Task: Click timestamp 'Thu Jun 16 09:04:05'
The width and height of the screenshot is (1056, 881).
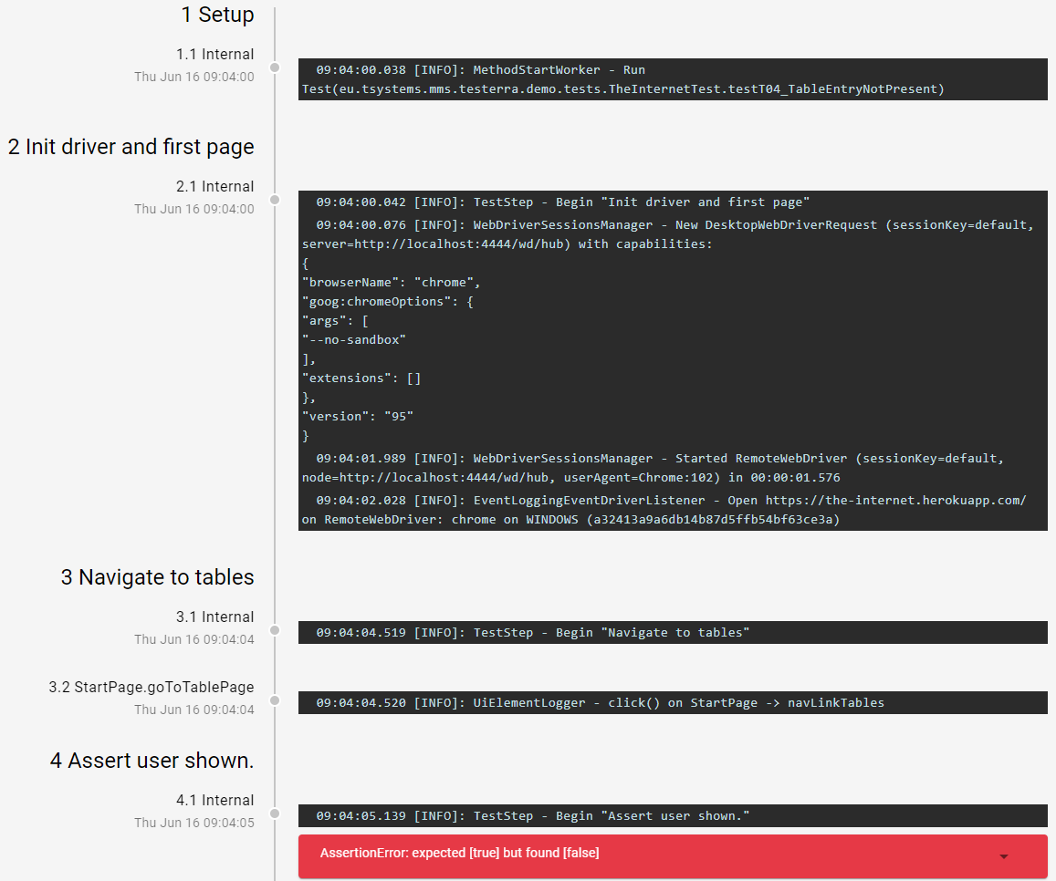Action: [194, 823]
